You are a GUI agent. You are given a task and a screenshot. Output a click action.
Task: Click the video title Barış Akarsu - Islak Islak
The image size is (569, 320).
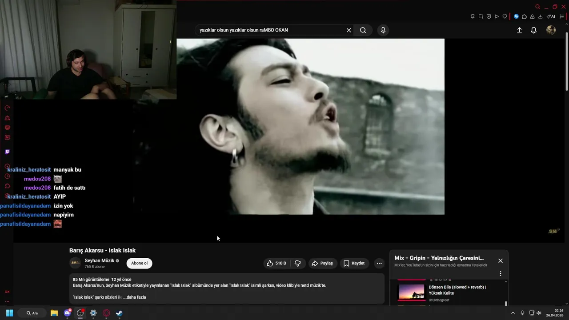pyautogui.click(x=102, y=250)
